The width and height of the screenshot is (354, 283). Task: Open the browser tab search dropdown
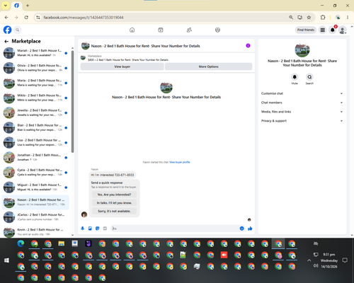(6, 6)
